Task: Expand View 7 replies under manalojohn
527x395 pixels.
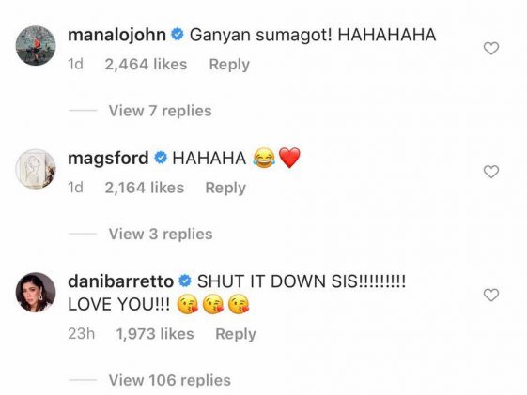Action: click(160, 111)
